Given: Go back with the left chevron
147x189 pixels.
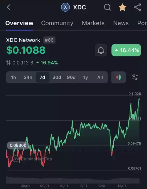Looking at the screenshot, I should (8, 7).
